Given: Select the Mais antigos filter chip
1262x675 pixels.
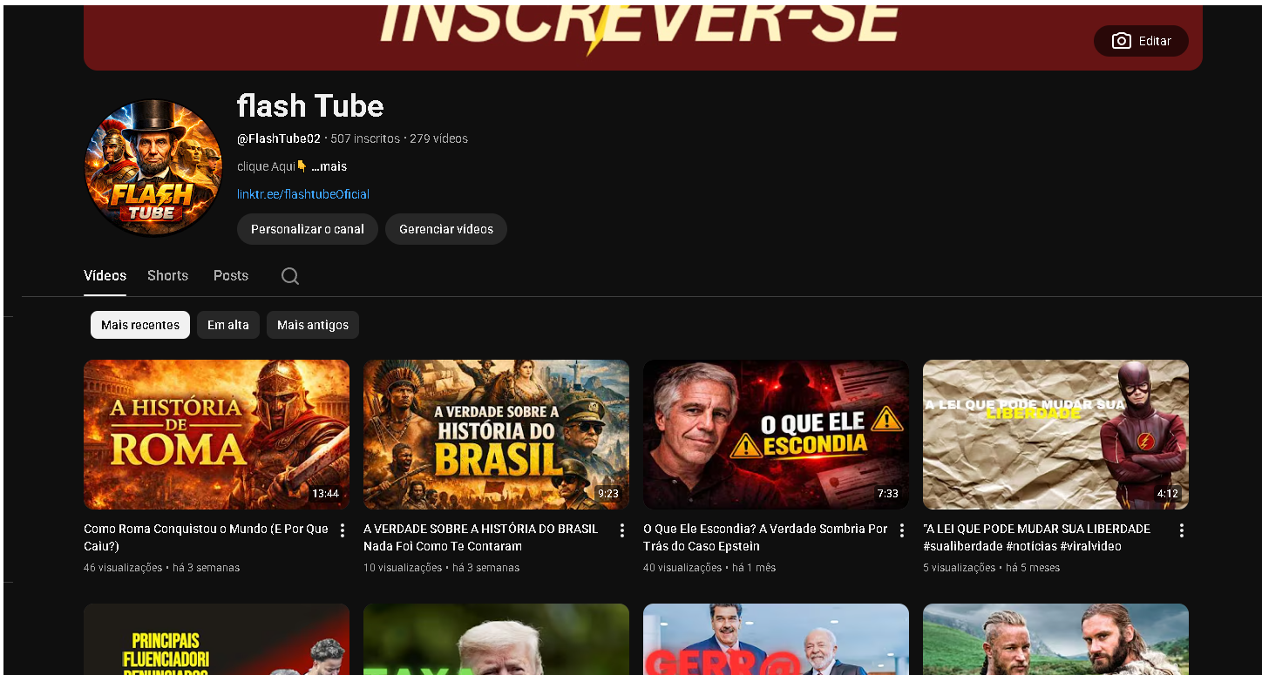Looking at the screenshot, I should coord(313,325).
